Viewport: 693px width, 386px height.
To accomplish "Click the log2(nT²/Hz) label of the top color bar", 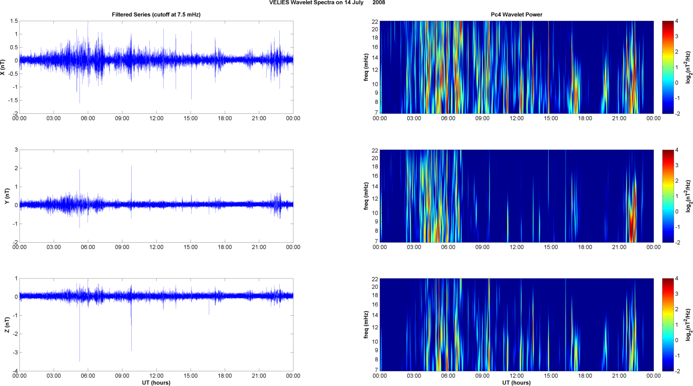I will (x=689, y=67).
